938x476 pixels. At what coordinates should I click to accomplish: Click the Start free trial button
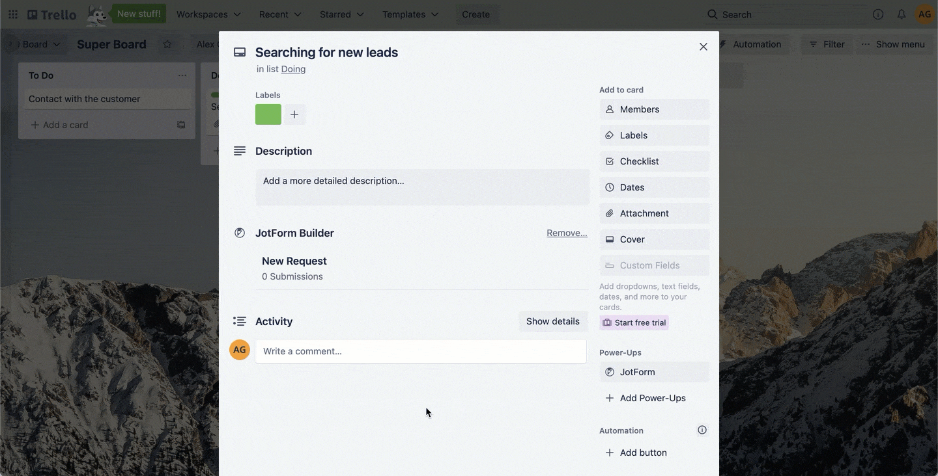(x=634, y=323)
